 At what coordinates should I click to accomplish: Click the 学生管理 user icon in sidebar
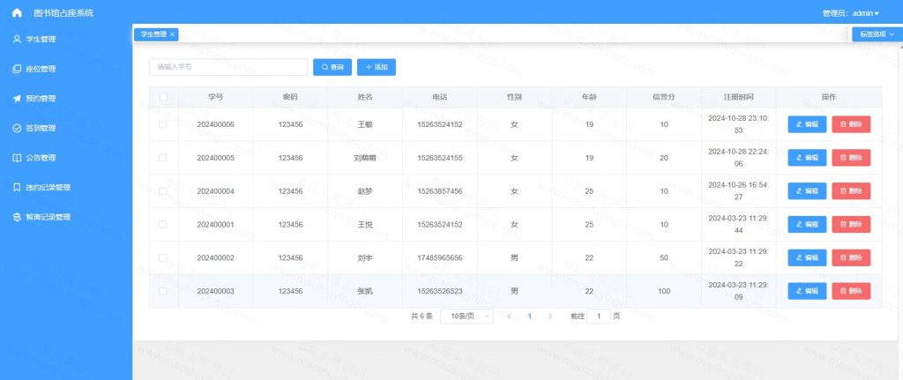click(x=17, y=39)
